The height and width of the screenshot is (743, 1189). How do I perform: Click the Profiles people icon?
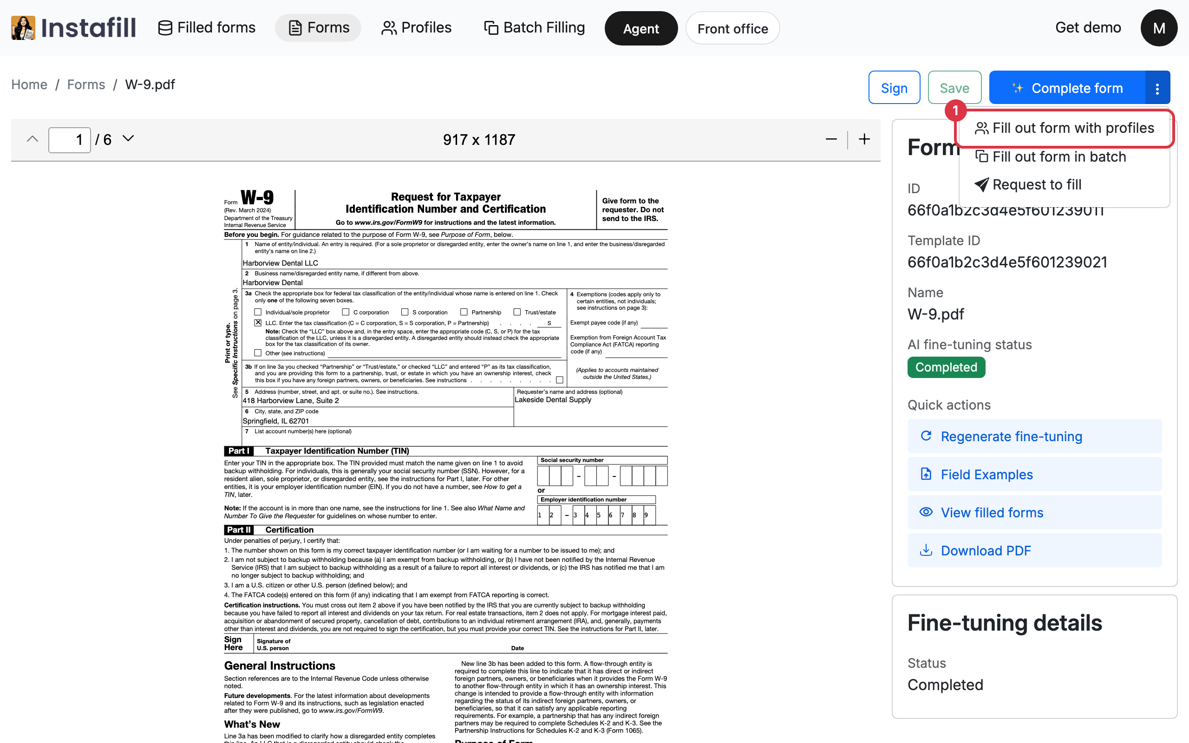coord(389,28)
